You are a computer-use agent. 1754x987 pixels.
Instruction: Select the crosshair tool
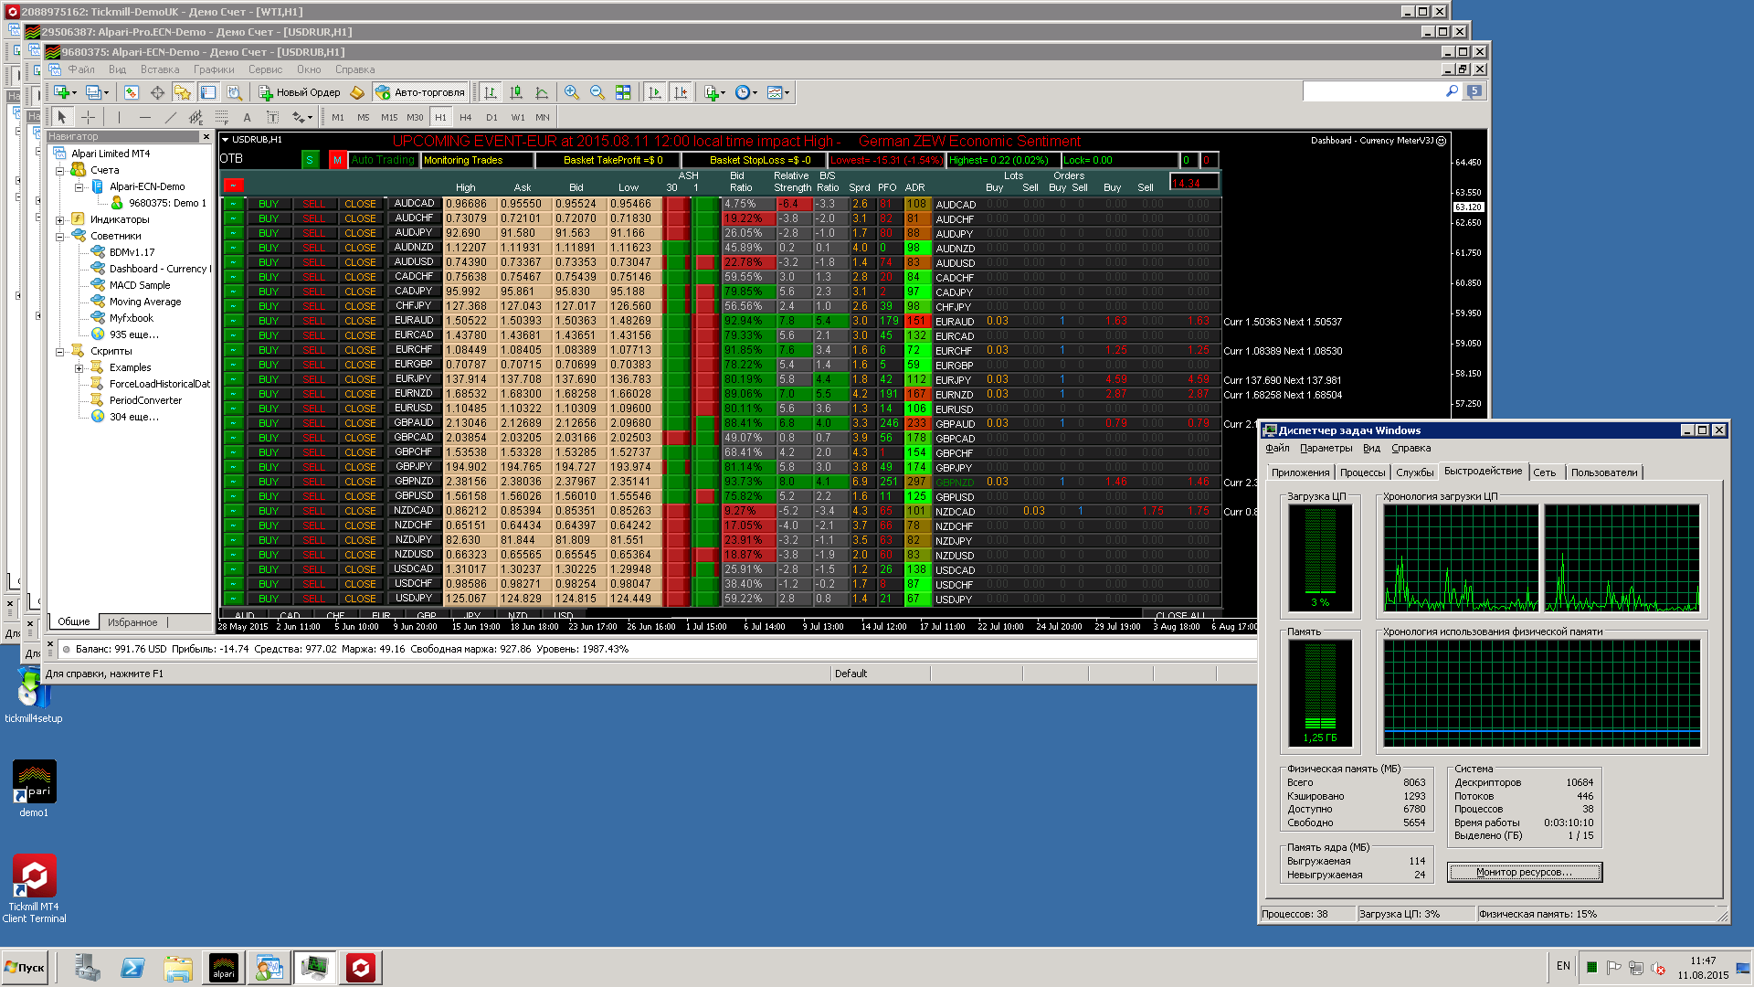(88, 117)
